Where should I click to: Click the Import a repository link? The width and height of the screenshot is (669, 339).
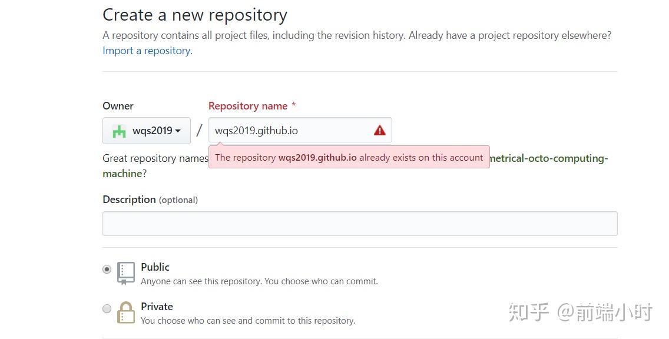tap(147, 51)
